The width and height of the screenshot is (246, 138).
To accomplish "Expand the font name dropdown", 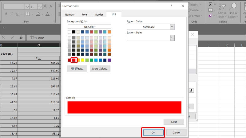I will (x=27, y=6).
